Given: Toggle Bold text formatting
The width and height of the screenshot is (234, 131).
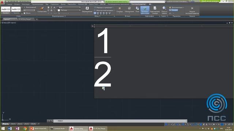Looking at the screenshot, I should tap(48, 7).
